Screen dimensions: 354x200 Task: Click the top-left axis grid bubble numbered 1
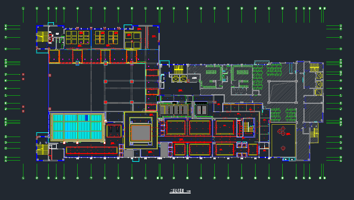pos(23,8)
